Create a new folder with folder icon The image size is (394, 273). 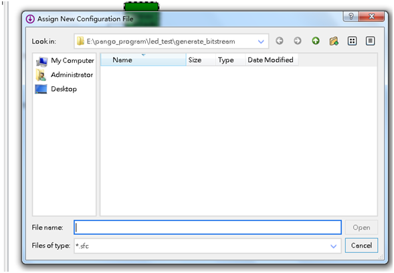pyautogui.click(x=334, y=41)
